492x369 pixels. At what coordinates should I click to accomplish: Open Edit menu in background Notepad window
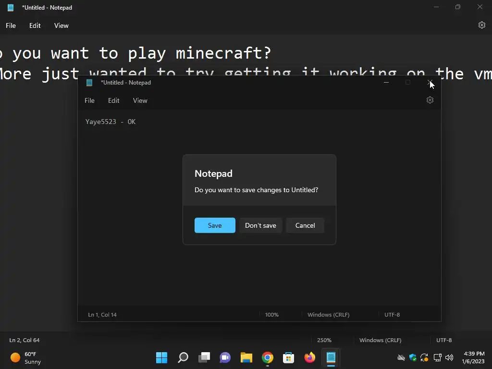35,25
